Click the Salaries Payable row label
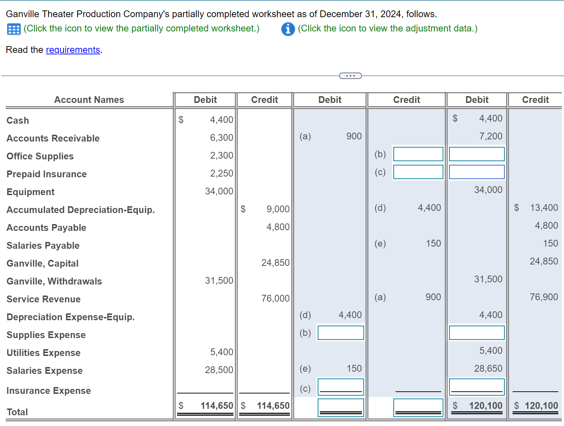Screen dimensions: 564x426 click(x=43, y=246)
